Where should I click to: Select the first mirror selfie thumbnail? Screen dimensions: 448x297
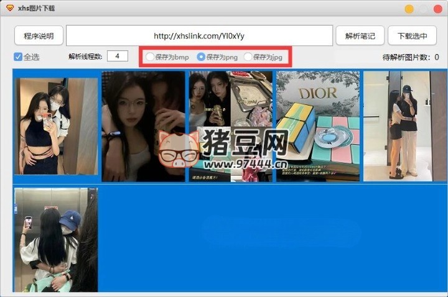click(x=56, y=126)
